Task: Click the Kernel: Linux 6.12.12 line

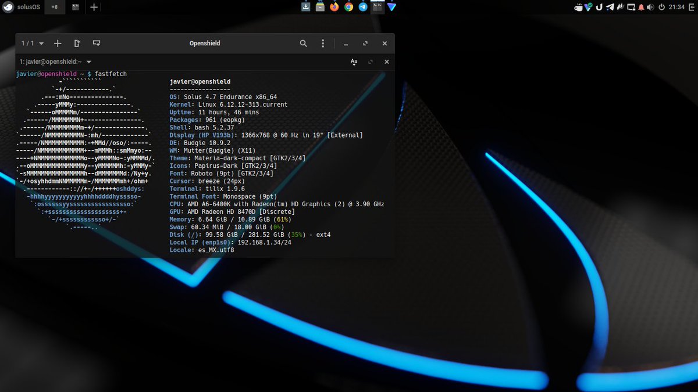Action: click(228, 105)
